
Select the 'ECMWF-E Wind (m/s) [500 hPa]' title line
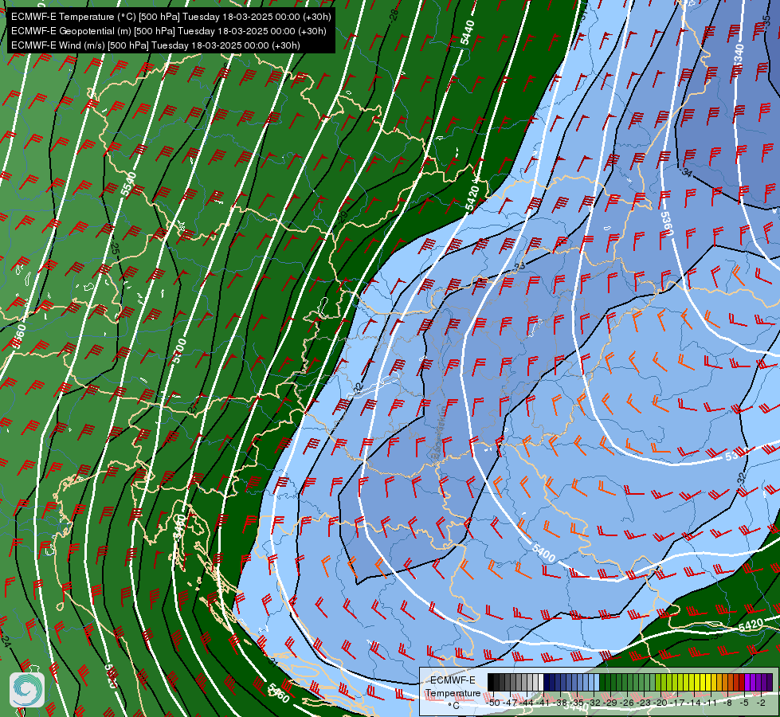[155, 45]
